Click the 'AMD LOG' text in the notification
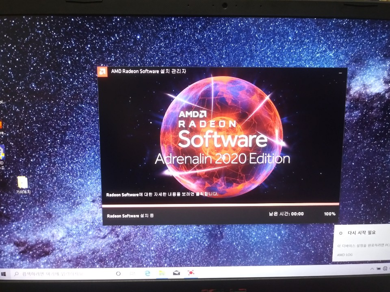 pyautogui.click(x=344, y=255)
